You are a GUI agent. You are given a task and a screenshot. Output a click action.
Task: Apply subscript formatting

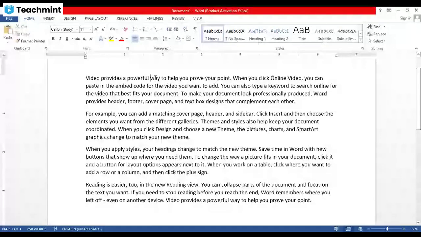(85, 39)
